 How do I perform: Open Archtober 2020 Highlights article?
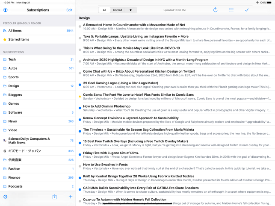(x=175, y=62)
